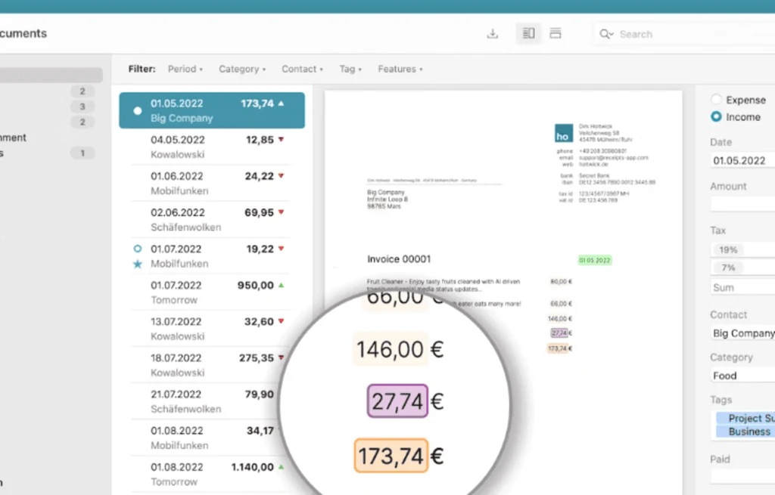Switch to split preview layout icon
775x495 pixels.
(x=528, y=33)
